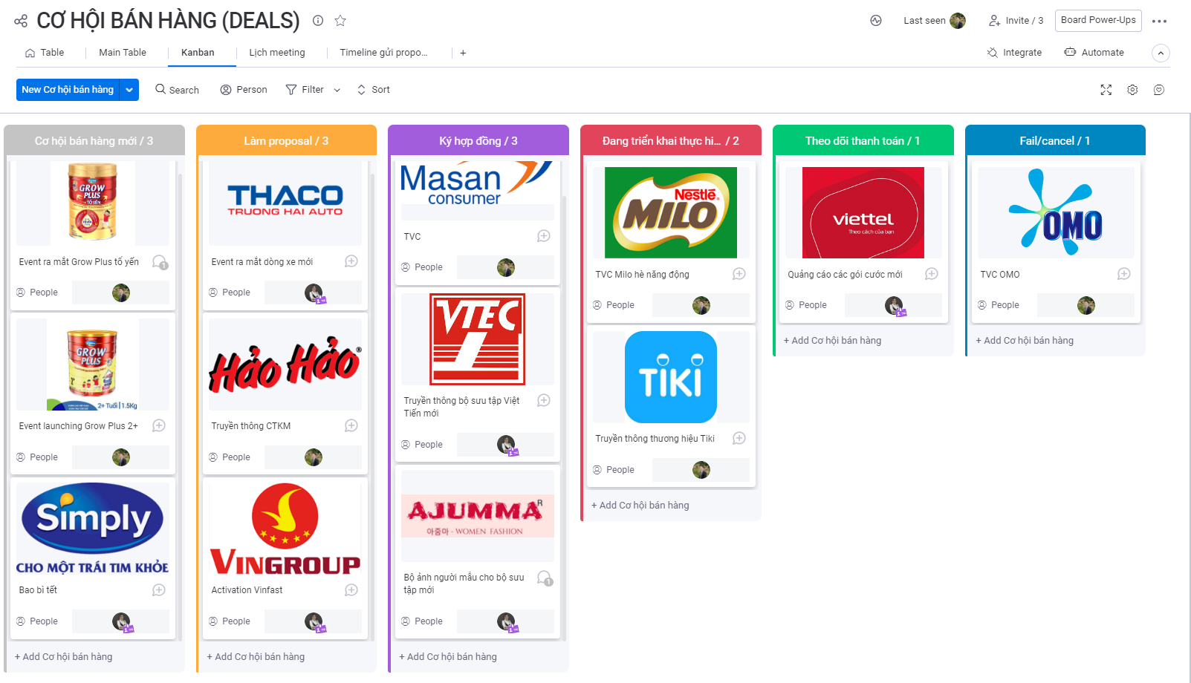The image size is (1191, 683).
Task: Collapse board header with chevron button
Action: pos(1161,53)
